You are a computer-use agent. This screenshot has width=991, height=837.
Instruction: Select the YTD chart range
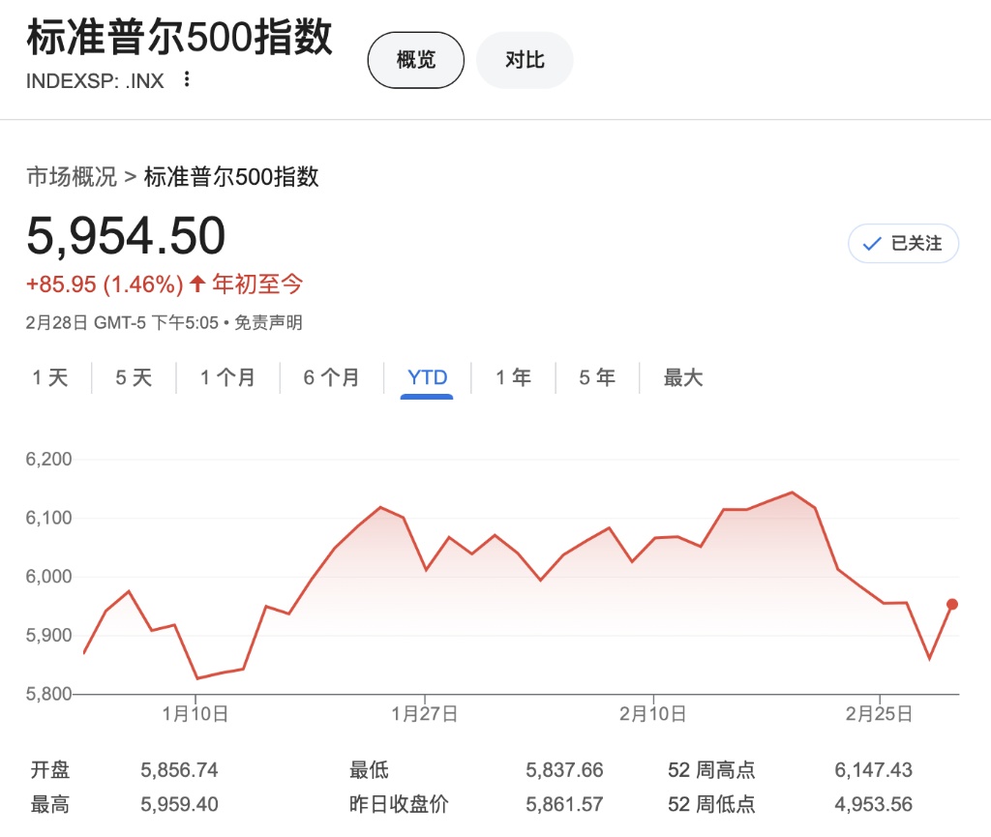[x=427, y=377]
